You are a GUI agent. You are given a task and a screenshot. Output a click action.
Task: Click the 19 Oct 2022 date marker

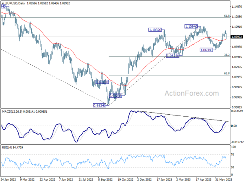click(x=125, y=179)
